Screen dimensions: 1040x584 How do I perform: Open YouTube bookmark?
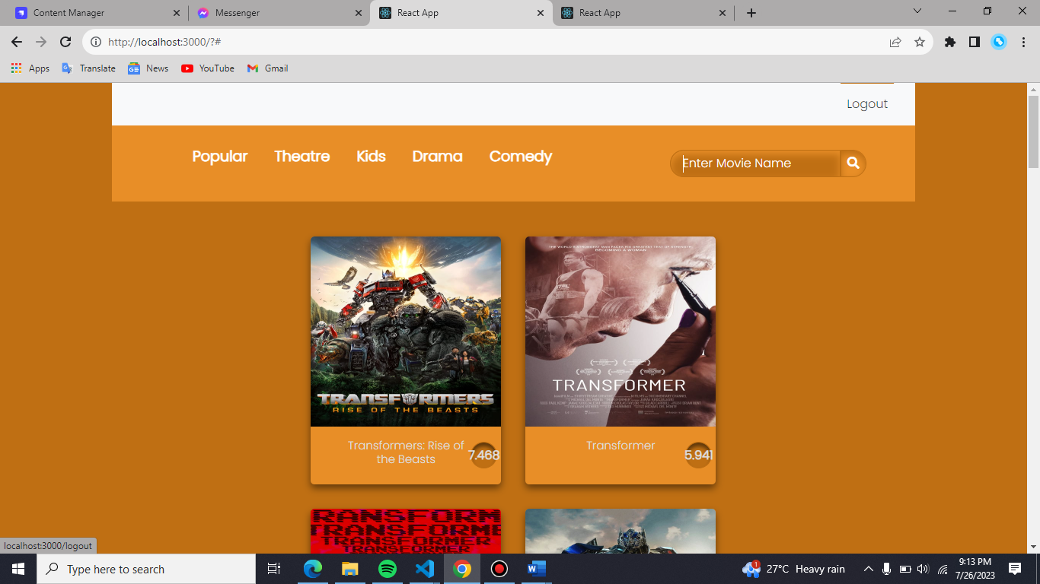(208, 68)
